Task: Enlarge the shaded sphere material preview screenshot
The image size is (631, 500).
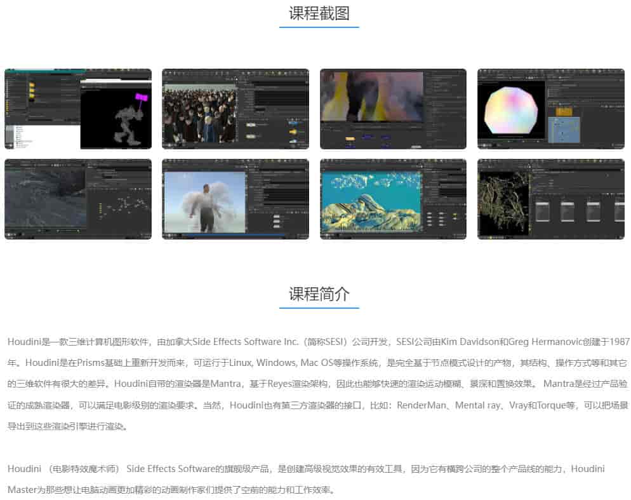Action: tap(550, 108)
